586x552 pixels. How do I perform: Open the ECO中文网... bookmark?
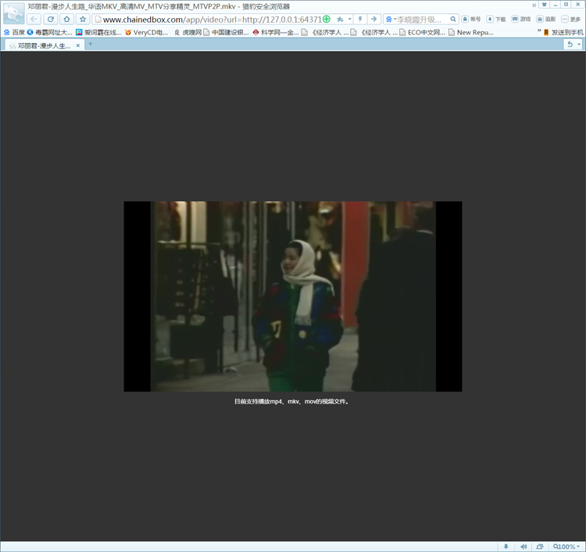(x=422, y=33)
